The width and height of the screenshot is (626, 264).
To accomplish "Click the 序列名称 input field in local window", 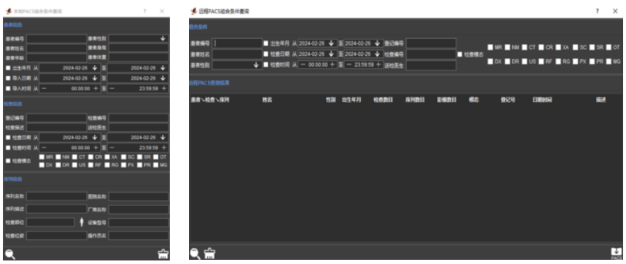I will (57, 196).
